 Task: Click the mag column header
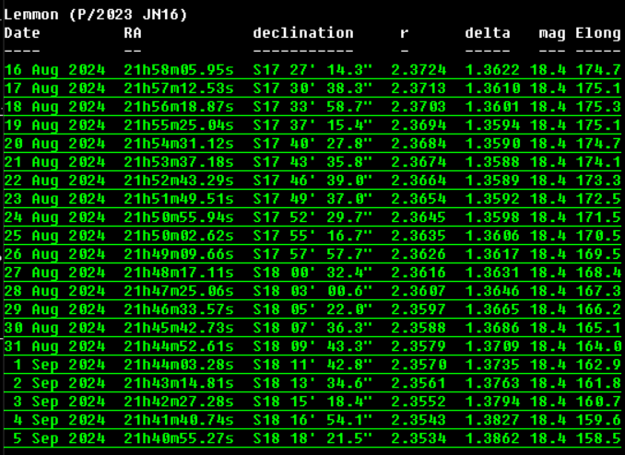[552, 32]
